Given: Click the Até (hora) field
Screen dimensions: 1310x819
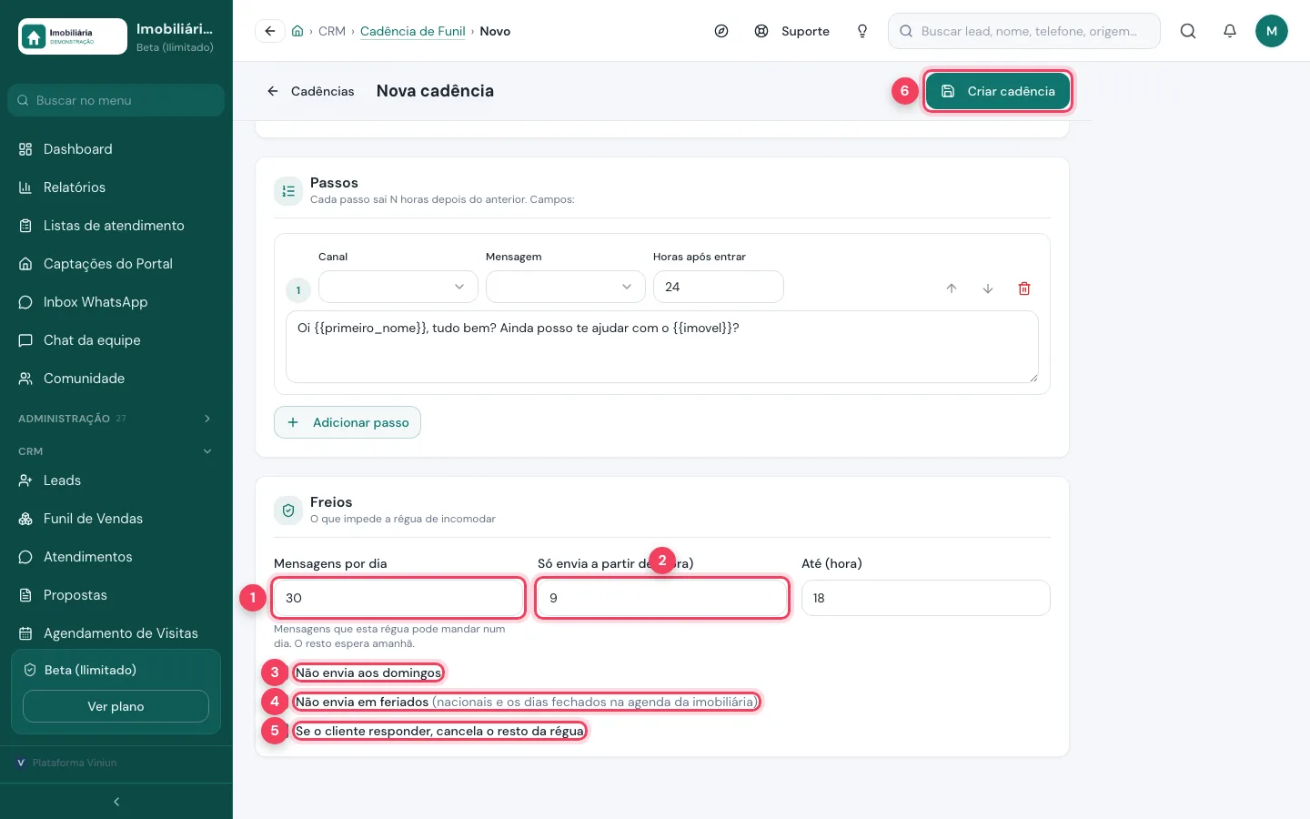Looking at the screenshot, I should point(926,598).
